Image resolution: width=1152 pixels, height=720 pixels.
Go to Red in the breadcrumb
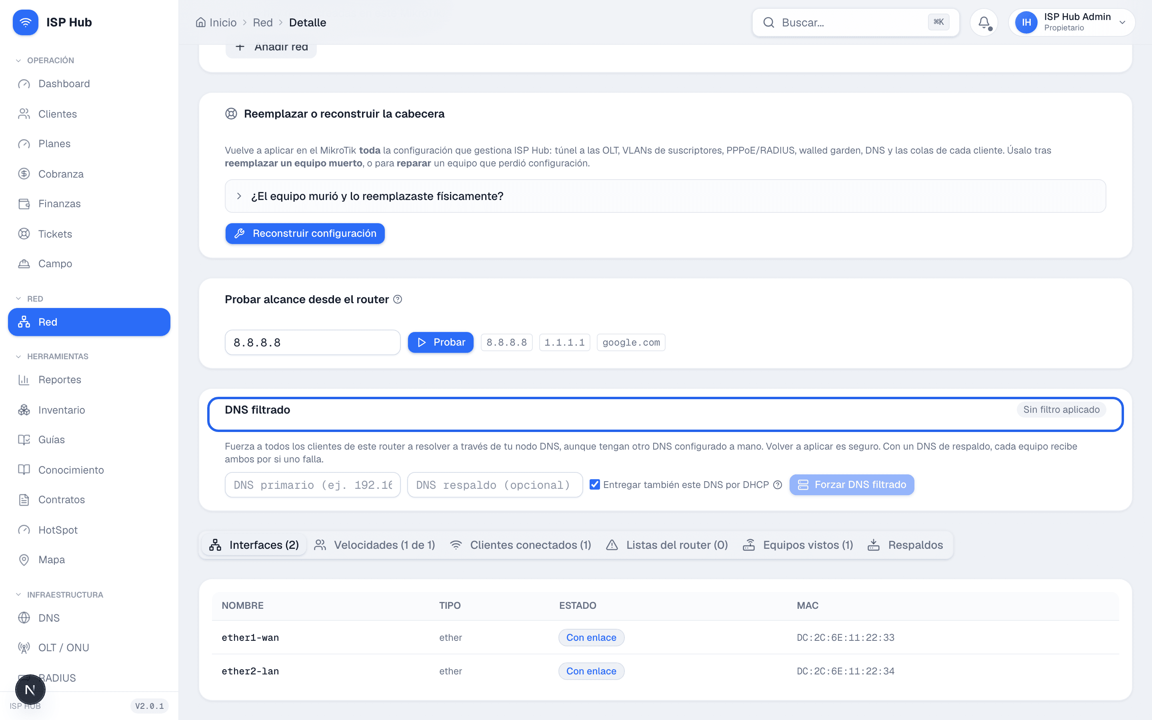click(x=263, y=22)
